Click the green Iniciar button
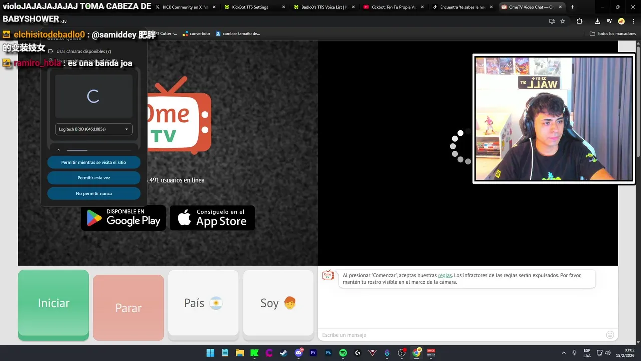 (x=53, y=304)
